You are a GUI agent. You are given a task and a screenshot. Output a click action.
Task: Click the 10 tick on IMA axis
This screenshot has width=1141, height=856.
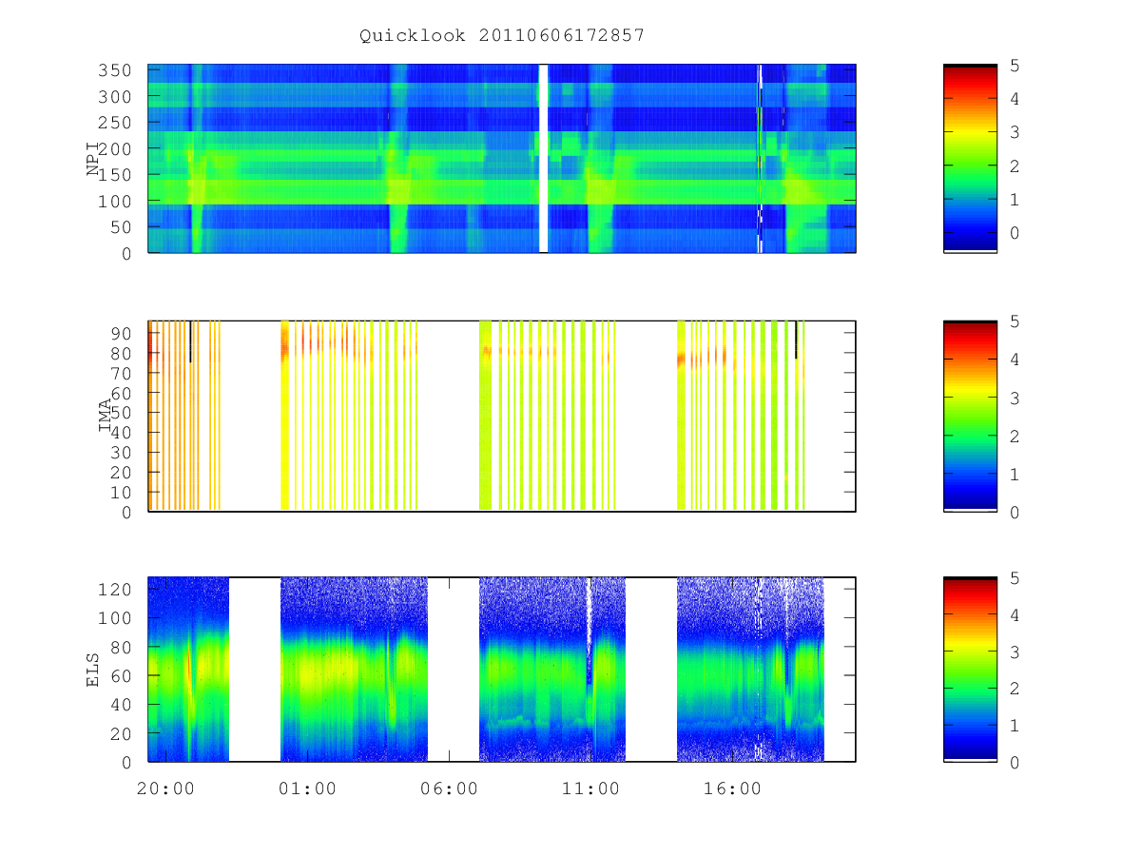point(121,492)
